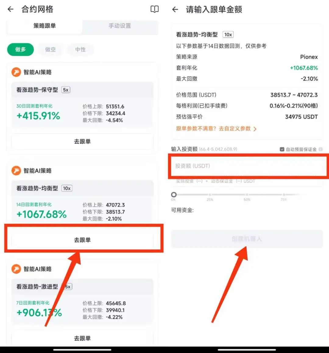This screenshot has height=353, width=329.
Task: Open the tutorial book icon
Action: tap(154, 9)
